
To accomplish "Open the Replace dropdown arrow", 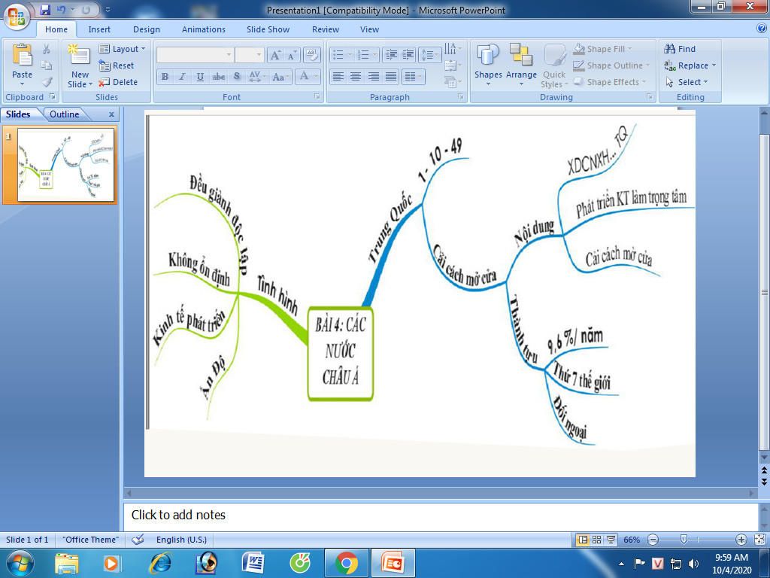I will click(x=714, y=65).
